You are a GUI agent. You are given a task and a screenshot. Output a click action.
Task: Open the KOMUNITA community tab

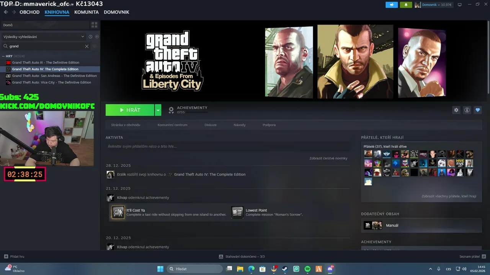tap(87, 12)
